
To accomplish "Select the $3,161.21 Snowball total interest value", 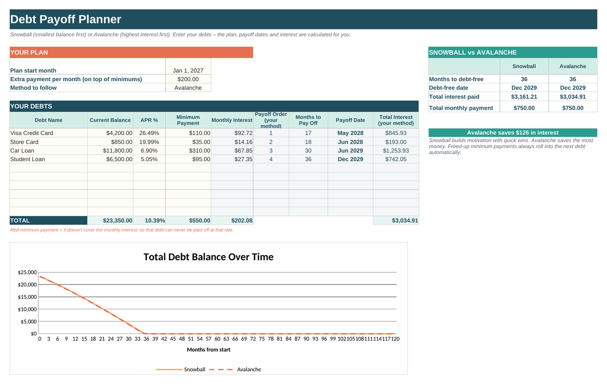I will point(524,97).
